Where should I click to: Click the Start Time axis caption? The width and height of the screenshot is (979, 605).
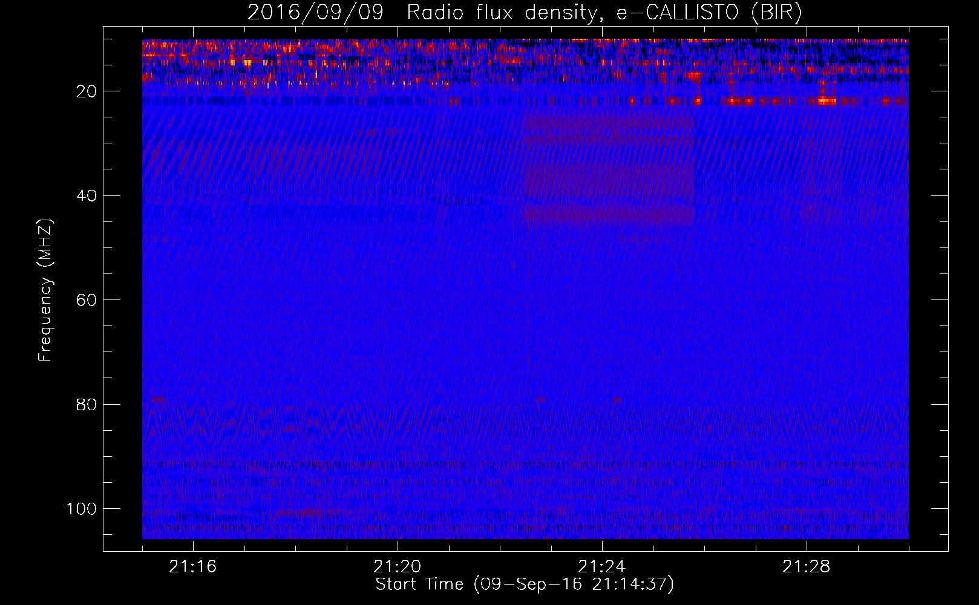pos(525,584)
